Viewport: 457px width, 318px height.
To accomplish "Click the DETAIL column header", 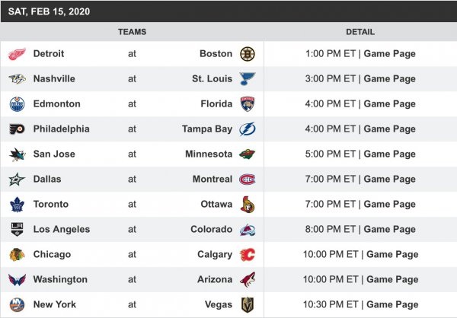I will pos(360,32).
